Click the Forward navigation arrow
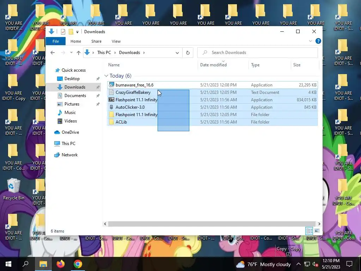This screenshot has width=361, height=271. (63, 53)
